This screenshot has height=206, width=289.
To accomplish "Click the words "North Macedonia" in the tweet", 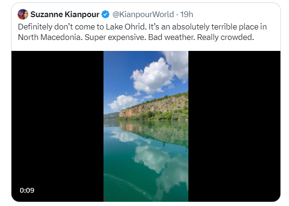I will (x=50, y=37).
